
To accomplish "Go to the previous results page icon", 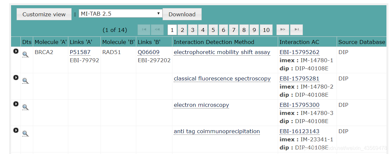I will (x=157, y=30).
